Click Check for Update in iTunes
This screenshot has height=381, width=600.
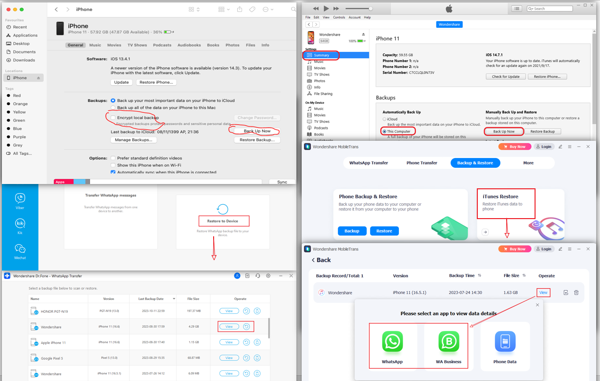[505, 76]
